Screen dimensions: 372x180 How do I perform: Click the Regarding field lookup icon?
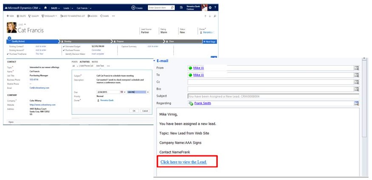tap(356, 104)
